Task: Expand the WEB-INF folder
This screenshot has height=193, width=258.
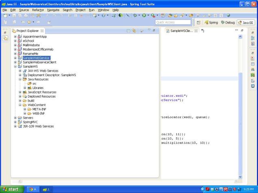Action: [25, 113]
